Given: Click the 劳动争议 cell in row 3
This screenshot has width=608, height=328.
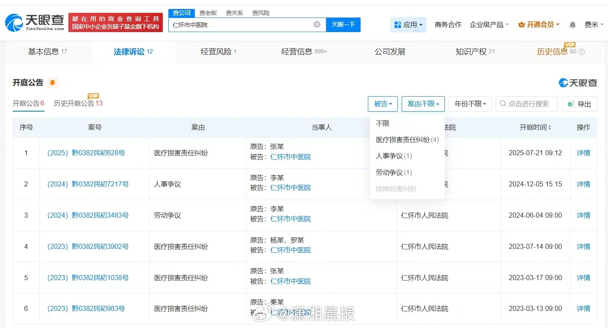Looking at the screenshot, I should (167, 216).
